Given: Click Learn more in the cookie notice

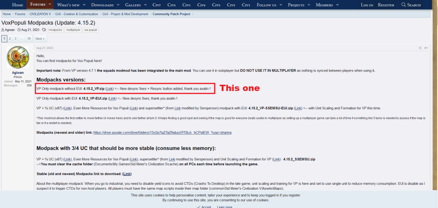Looking at the screenshot, I should [225, 207].
